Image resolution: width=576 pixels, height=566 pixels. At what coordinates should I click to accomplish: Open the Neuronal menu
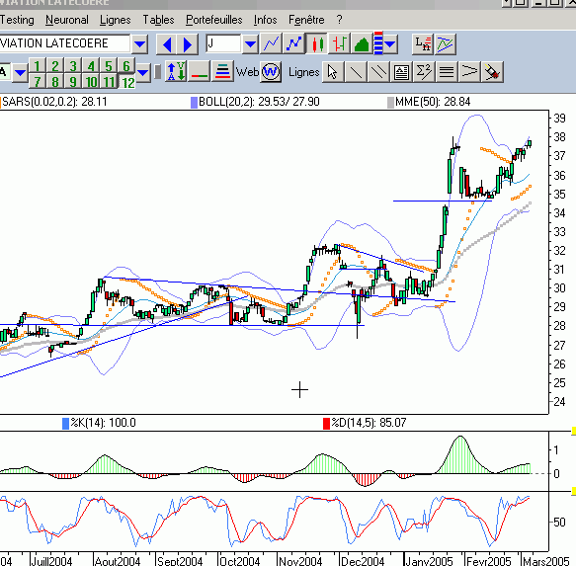point(67,20)
